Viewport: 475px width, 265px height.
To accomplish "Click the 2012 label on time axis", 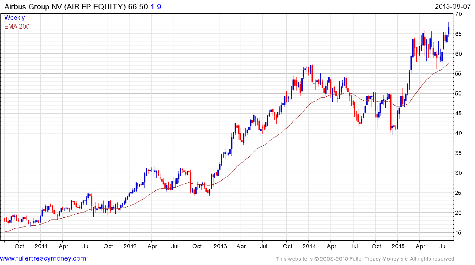I will coord(130,246).
